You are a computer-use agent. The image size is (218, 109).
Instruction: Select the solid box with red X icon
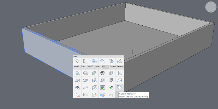coord(86,73)
